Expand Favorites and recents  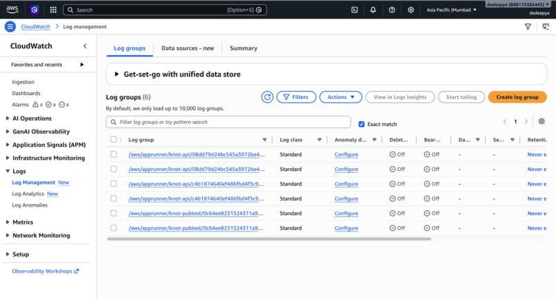coord(82,65)
